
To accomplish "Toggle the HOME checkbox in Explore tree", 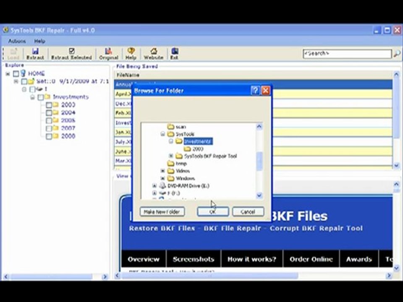I will (x=16, y=74).
